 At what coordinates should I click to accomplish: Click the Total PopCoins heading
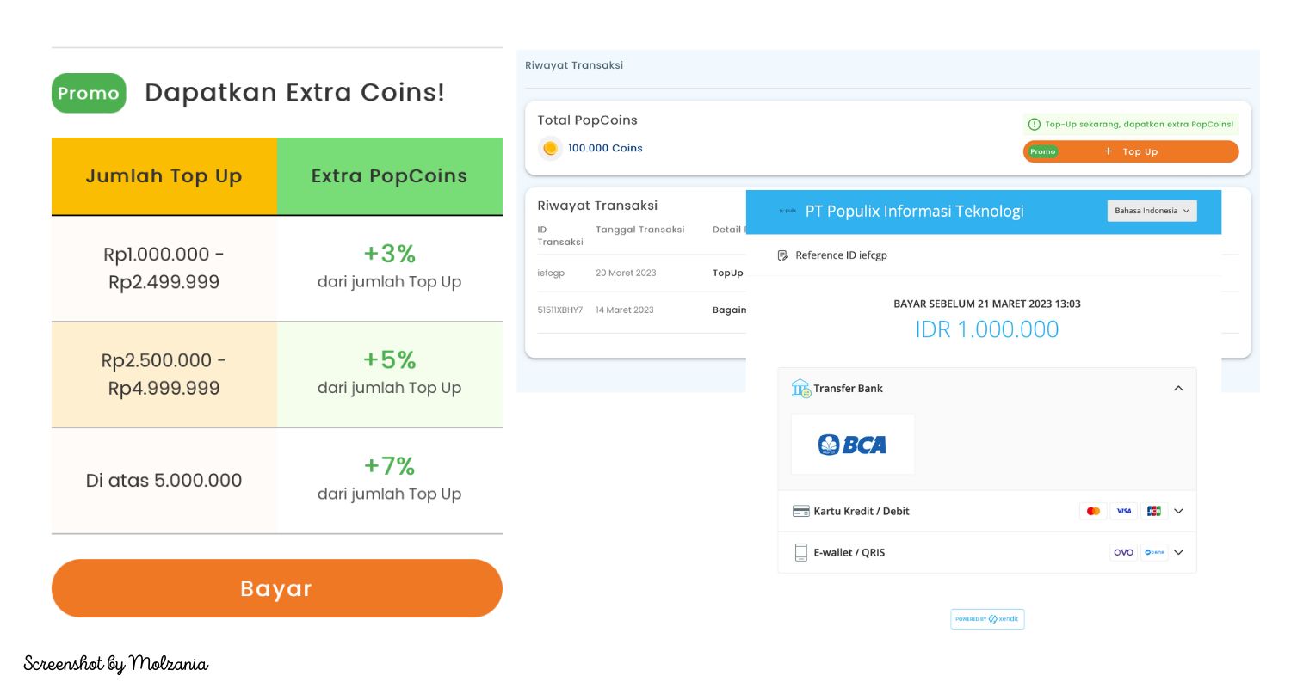588,120
